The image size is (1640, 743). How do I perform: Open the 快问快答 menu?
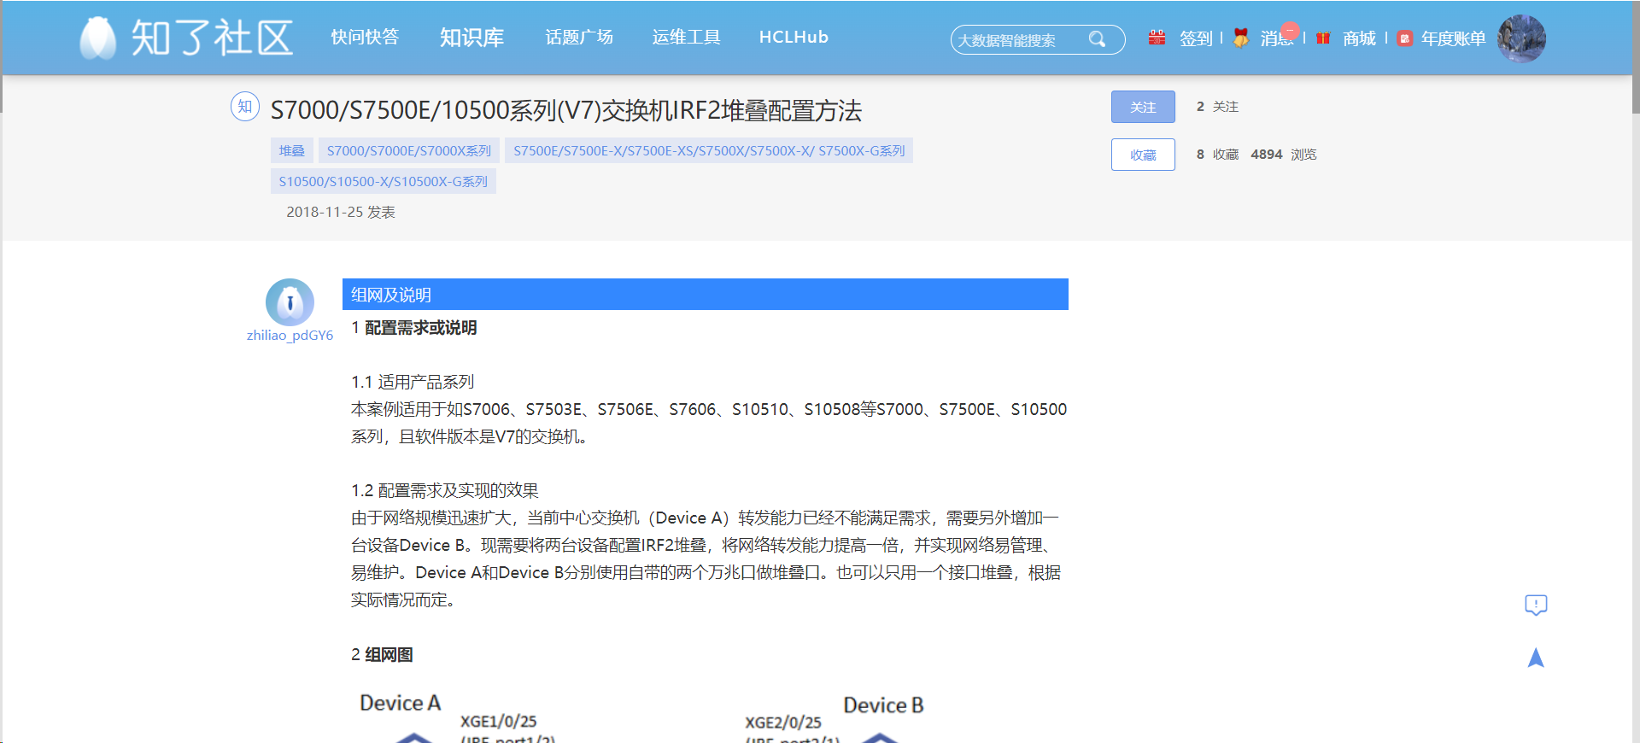(365, 38)
